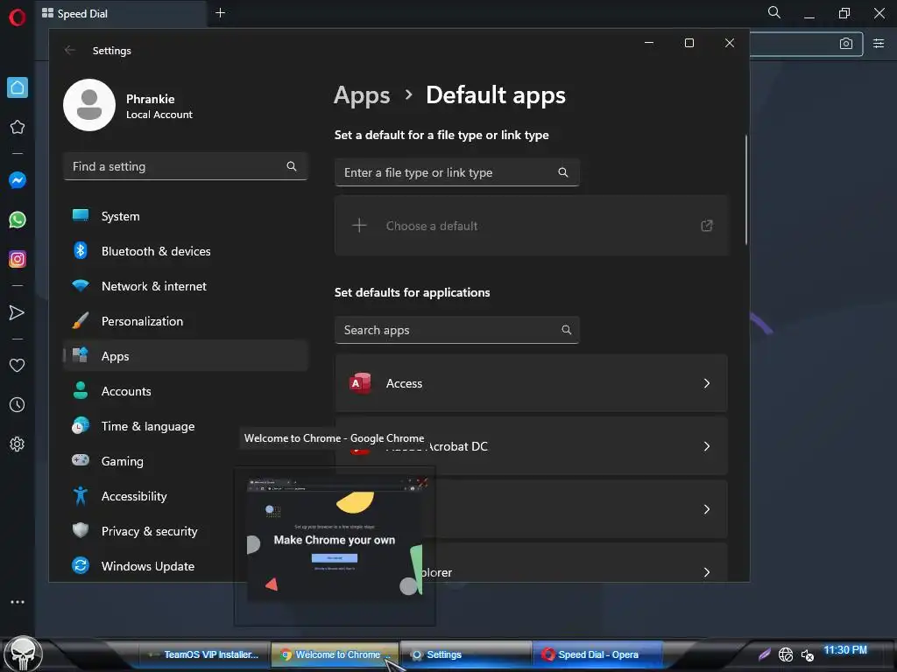897x672 pixels.
Task: Open the heart pinboards icon in sidebar
Action: coord(18,365)
